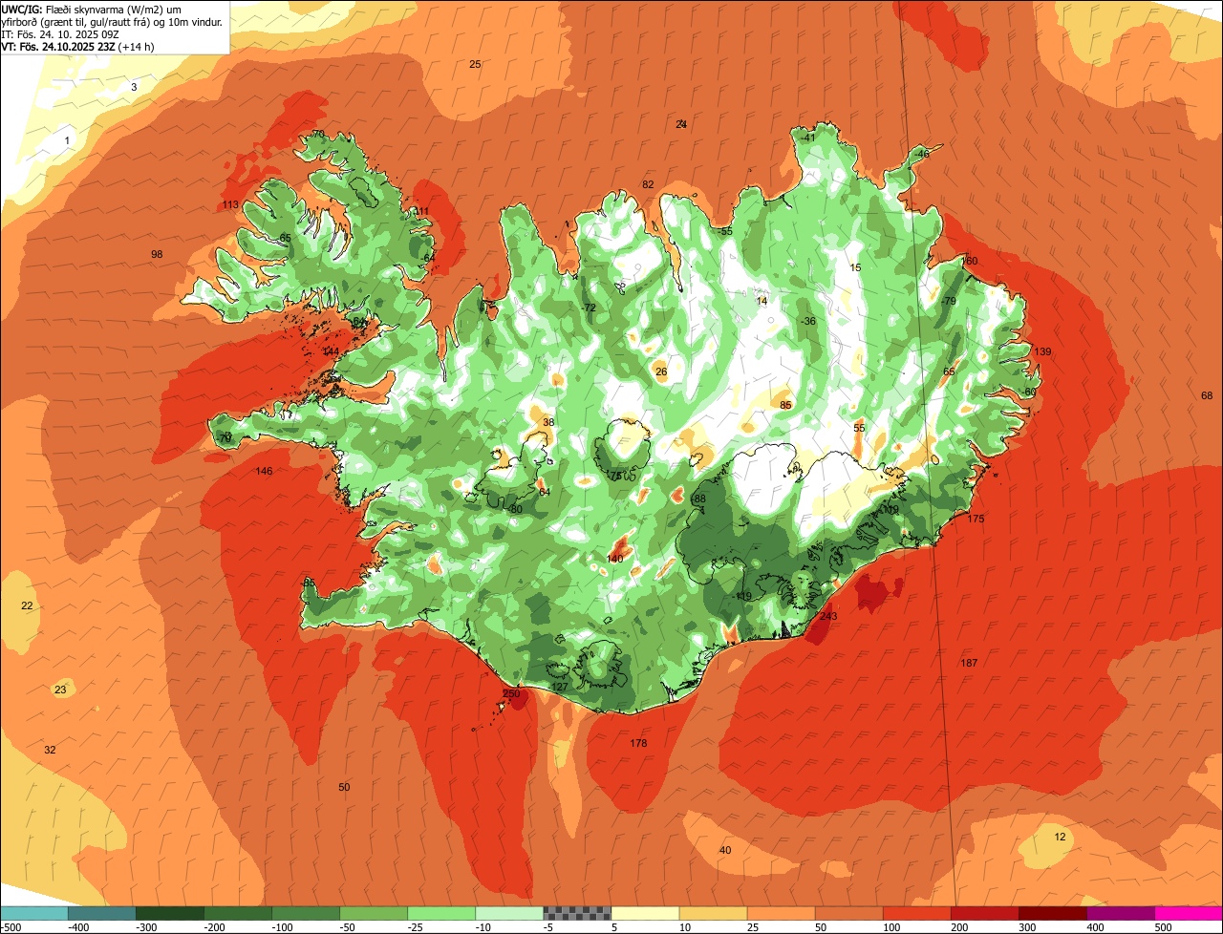The height and width of the screenshot is (934, 1223).
Task: Select the legend label -500
Action: click(x=11, y=927)
